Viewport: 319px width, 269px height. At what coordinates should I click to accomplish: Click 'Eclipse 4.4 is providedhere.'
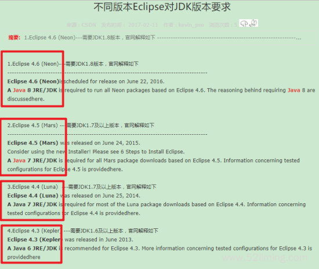pyautogui.click(x=106, y=213)
